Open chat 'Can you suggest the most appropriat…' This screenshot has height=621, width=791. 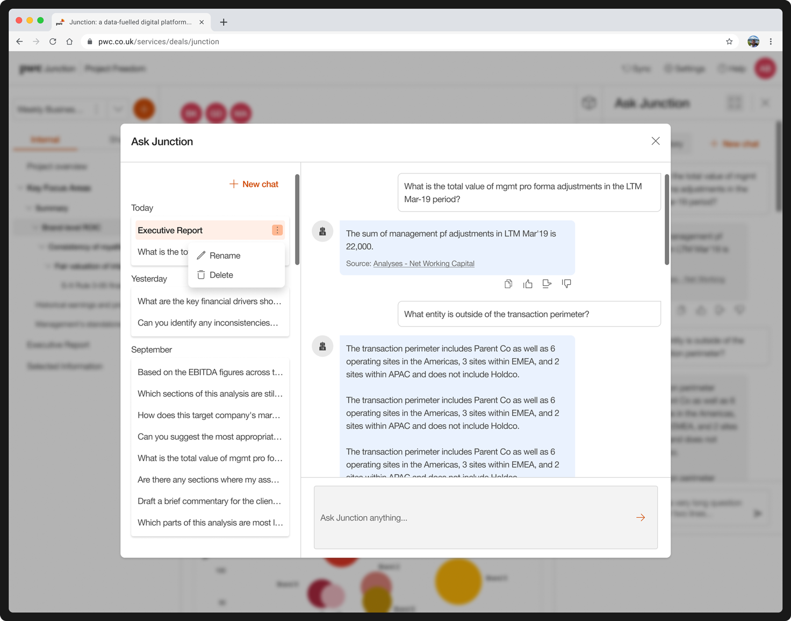pos(210,437)
